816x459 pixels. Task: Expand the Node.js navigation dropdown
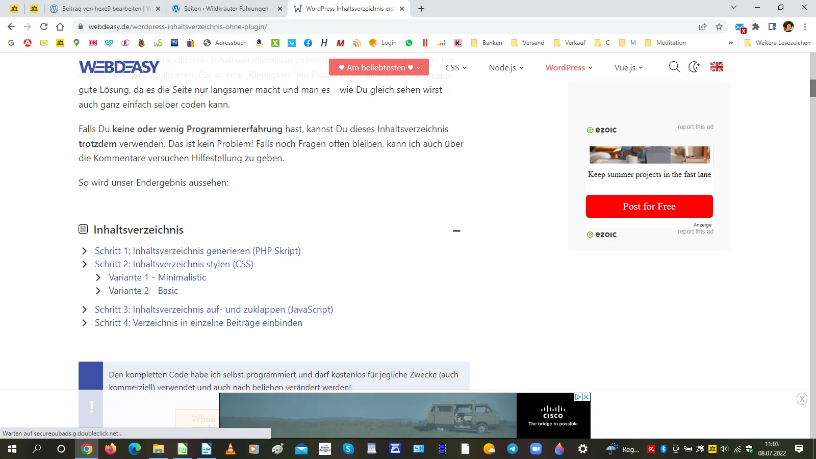tap(506, 67)
